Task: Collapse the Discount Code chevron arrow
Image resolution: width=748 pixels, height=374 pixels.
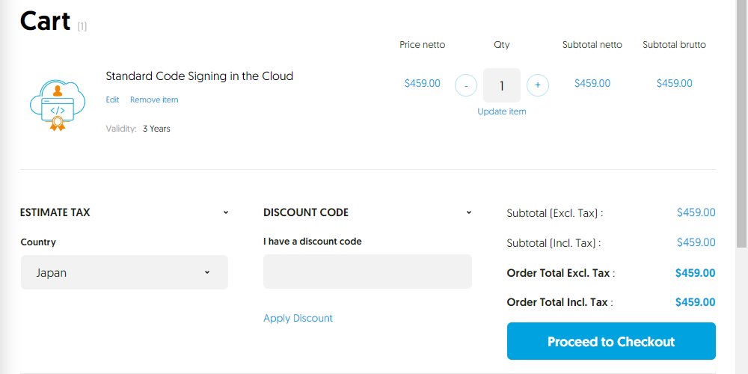Action: point(469,212)
